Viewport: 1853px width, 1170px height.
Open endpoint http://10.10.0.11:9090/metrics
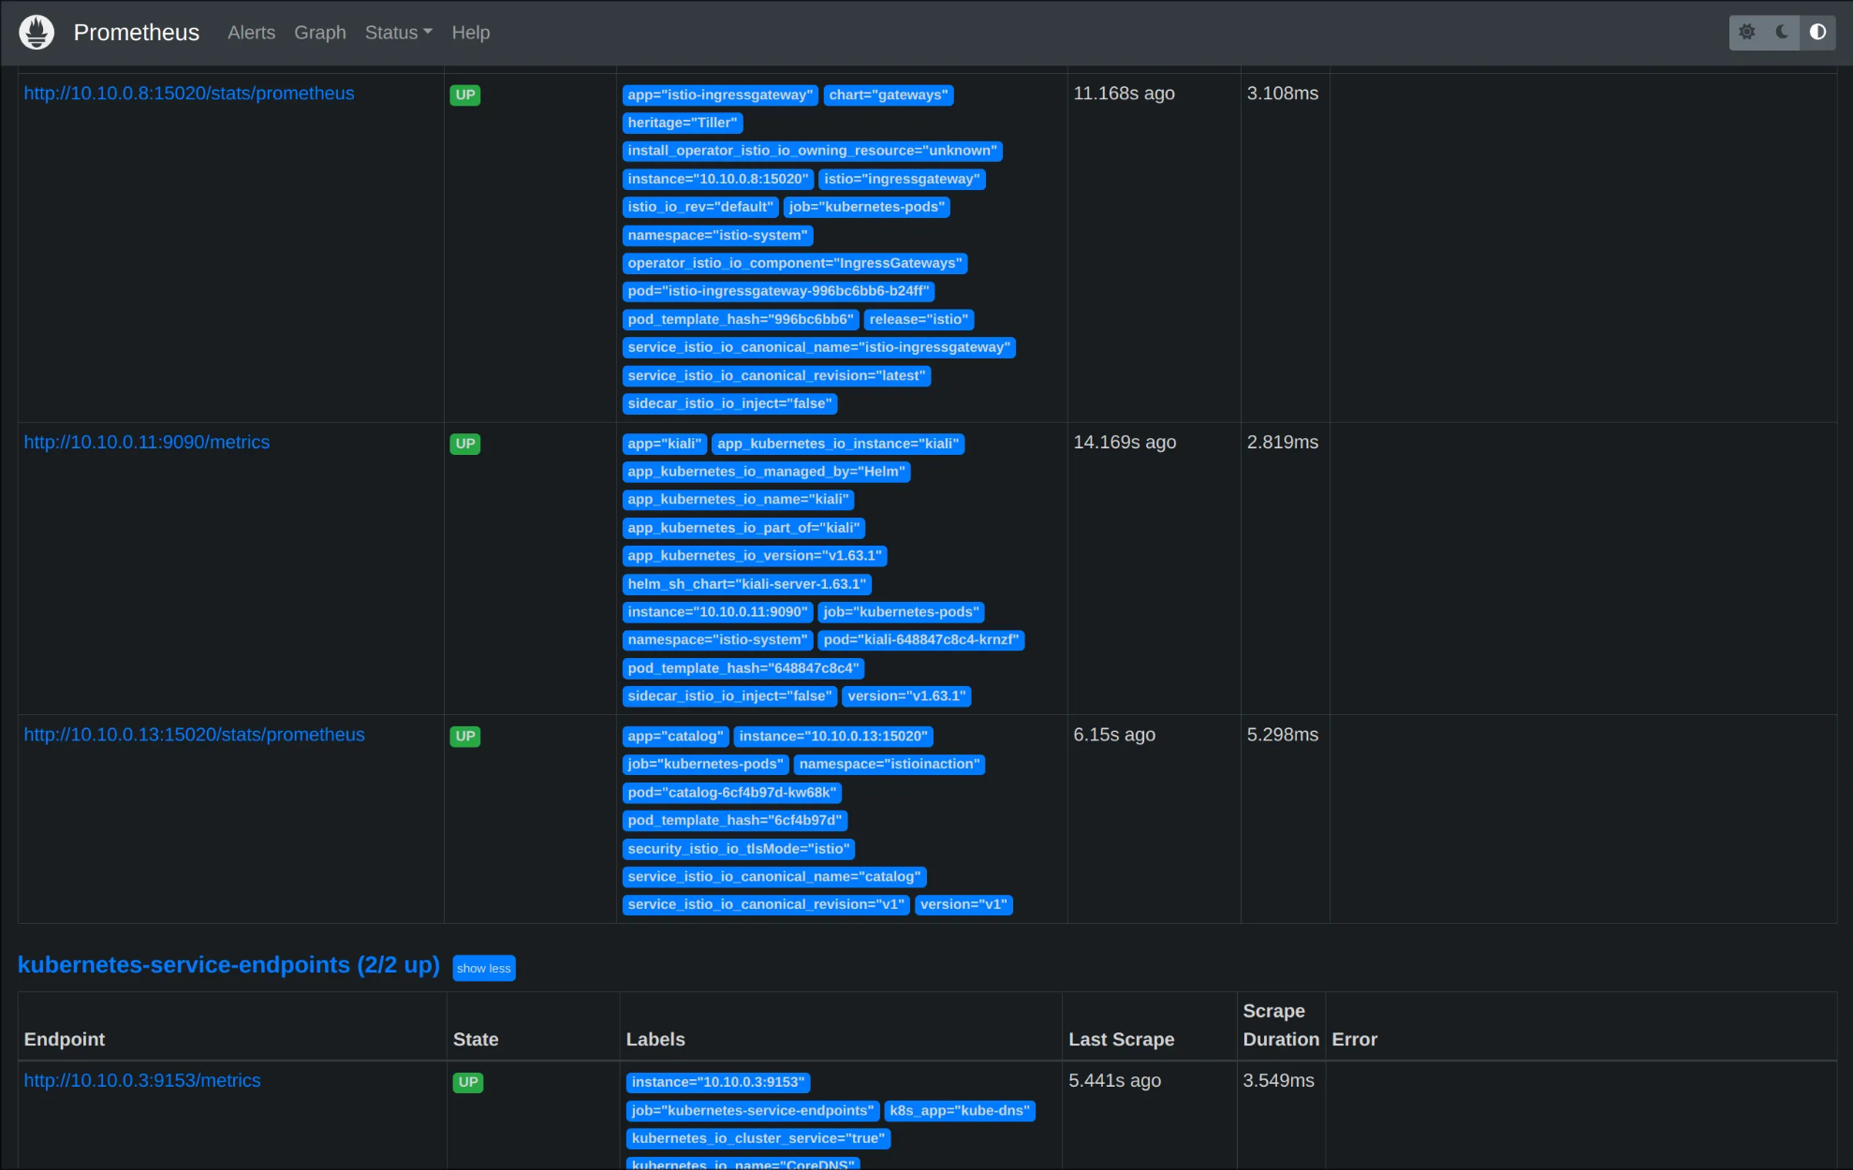click(x=147, y=443)
